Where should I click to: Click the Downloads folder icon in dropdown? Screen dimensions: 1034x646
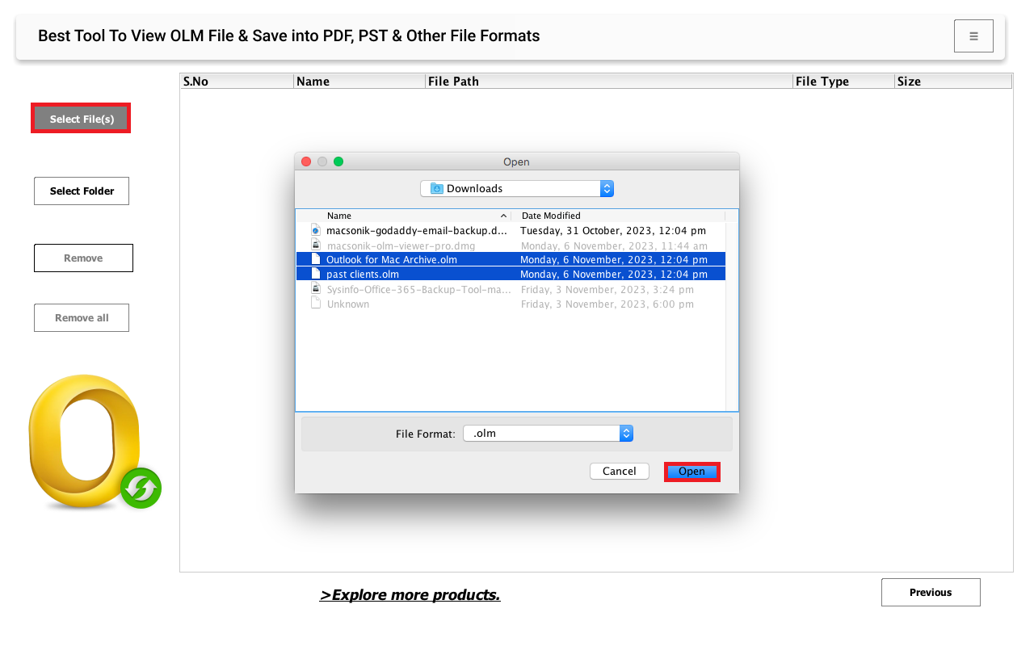(437, 188)
